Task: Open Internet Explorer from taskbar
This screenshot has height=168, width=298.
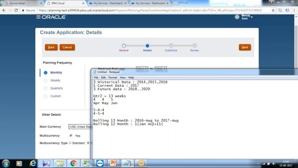Action: [33, 163]
